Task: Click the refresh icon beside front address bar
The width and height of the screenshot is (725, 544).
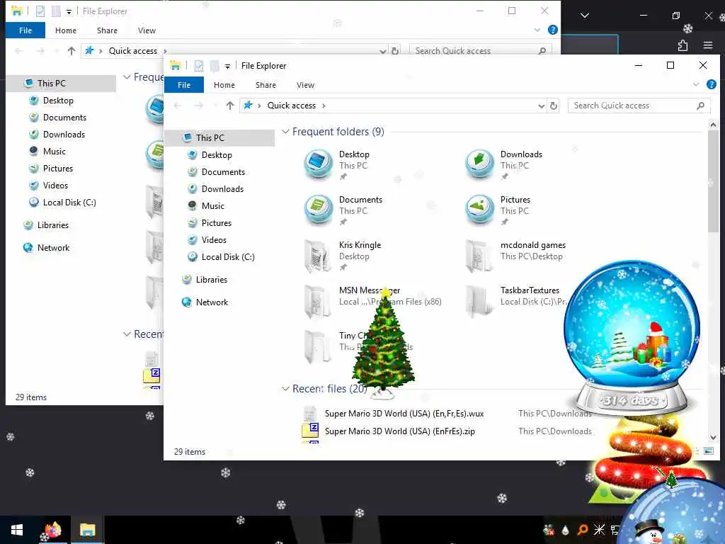Action: pyautogui.click(x=554, y=106)
